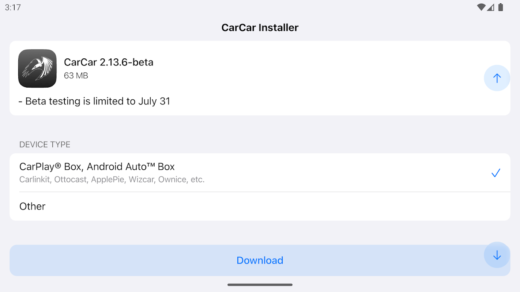Tap the 63 MB file size label
Screen dimensions: 520x292
click(76, 76)
